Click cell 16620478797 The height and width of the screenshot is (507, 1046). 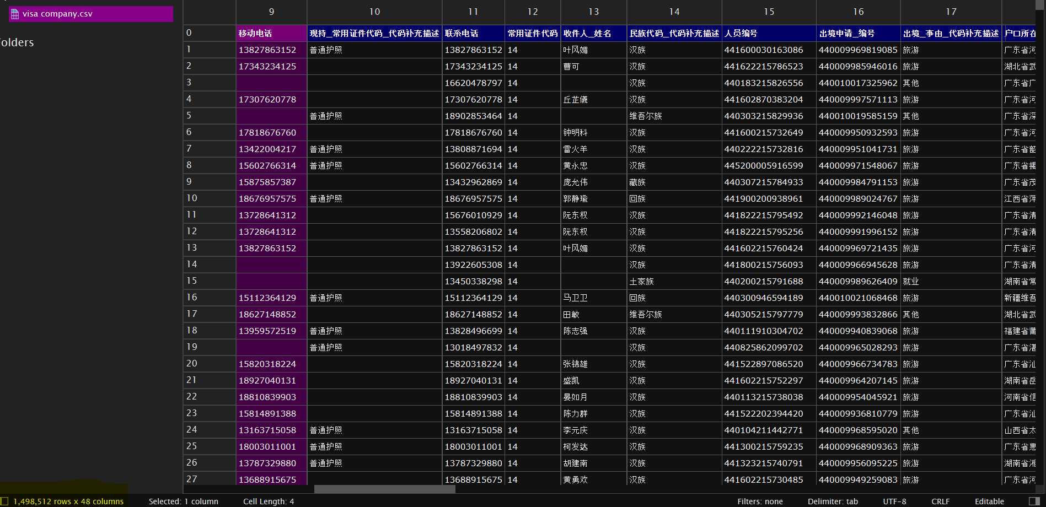click(x=473, y=83)
